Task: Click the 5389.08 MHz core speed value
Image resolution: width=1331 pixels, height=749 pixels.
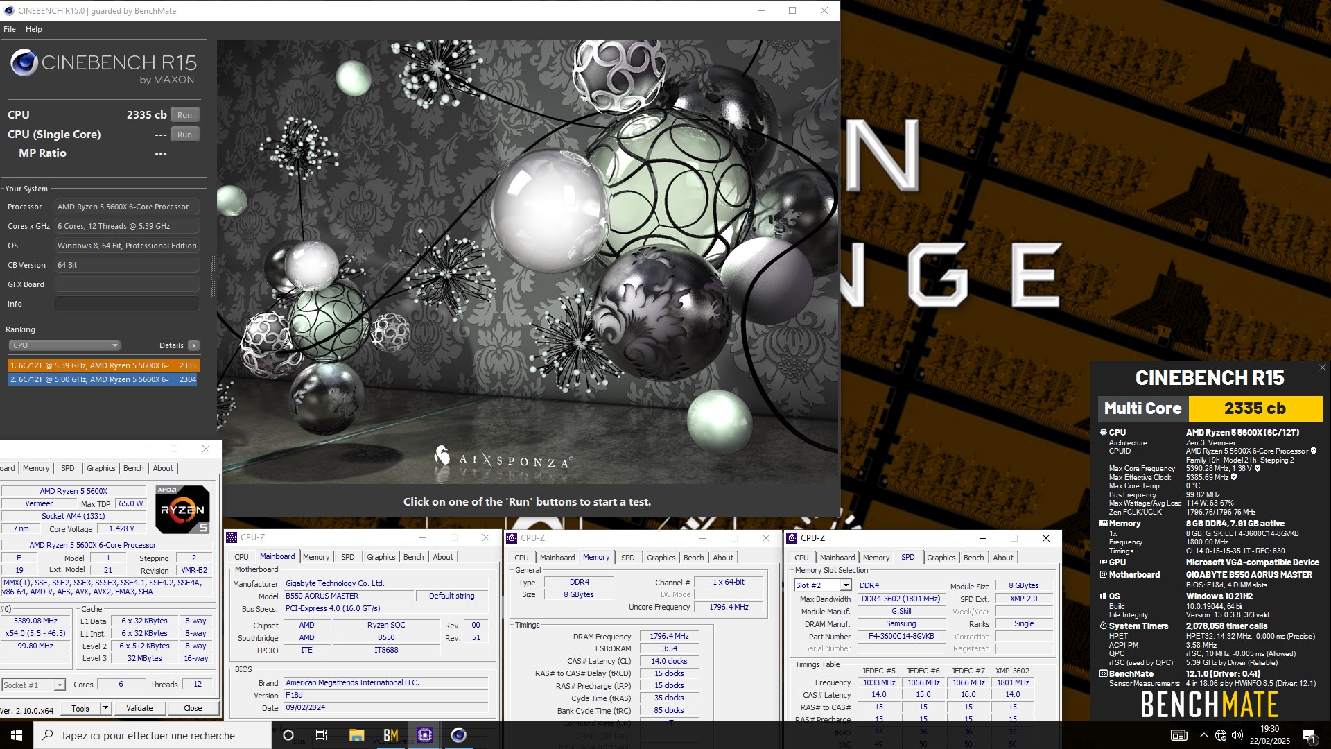Action: point(36,621)
